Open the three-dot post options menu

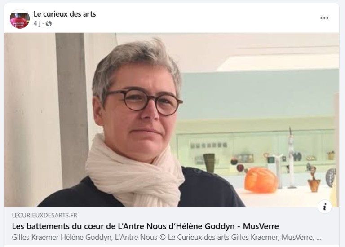point(324,18)
